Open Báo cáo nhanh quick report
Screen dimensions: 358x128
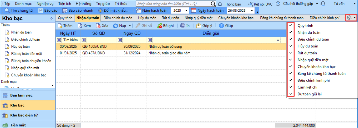pyautogui.click(x=78, y=10)
